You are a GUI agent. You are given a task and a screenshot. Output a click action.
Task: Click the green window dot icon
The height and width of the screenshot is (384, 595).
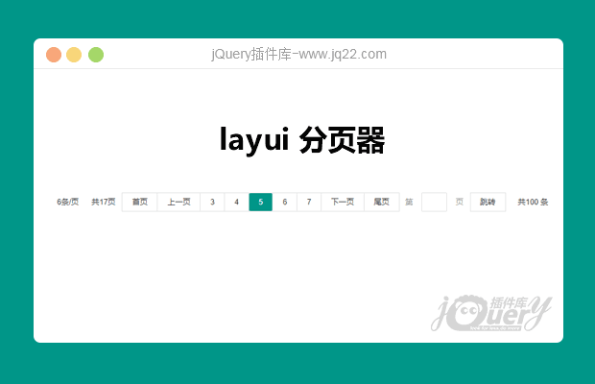coord(96,55)
